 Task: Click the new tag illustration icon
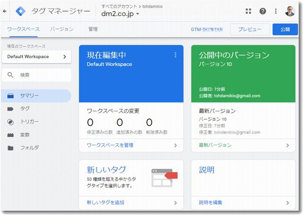(x=164, y=178)
